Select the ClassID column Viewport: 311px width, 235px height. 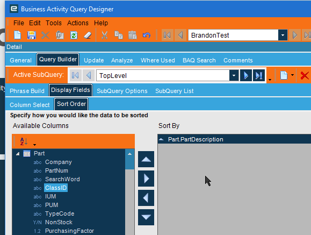pyautogui.click(x=56, y=188)
